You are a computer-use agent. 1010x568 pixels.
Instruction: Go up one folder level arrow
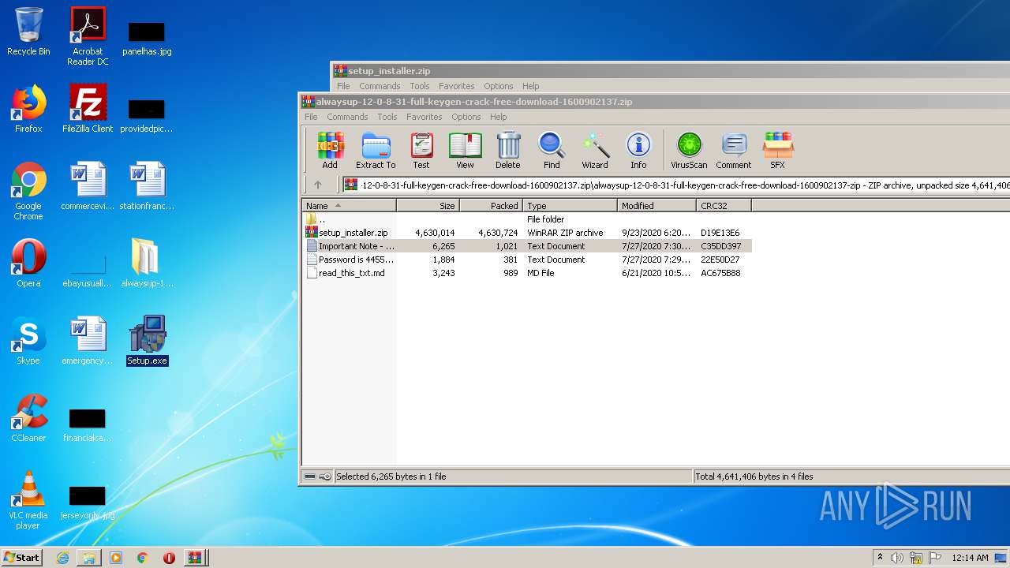click(318, 185)
